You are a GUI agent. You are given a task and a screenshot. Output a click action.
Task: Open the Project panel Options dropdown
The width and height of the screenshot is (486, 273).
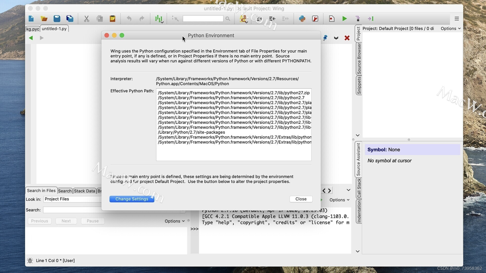[x=450, y=28]
